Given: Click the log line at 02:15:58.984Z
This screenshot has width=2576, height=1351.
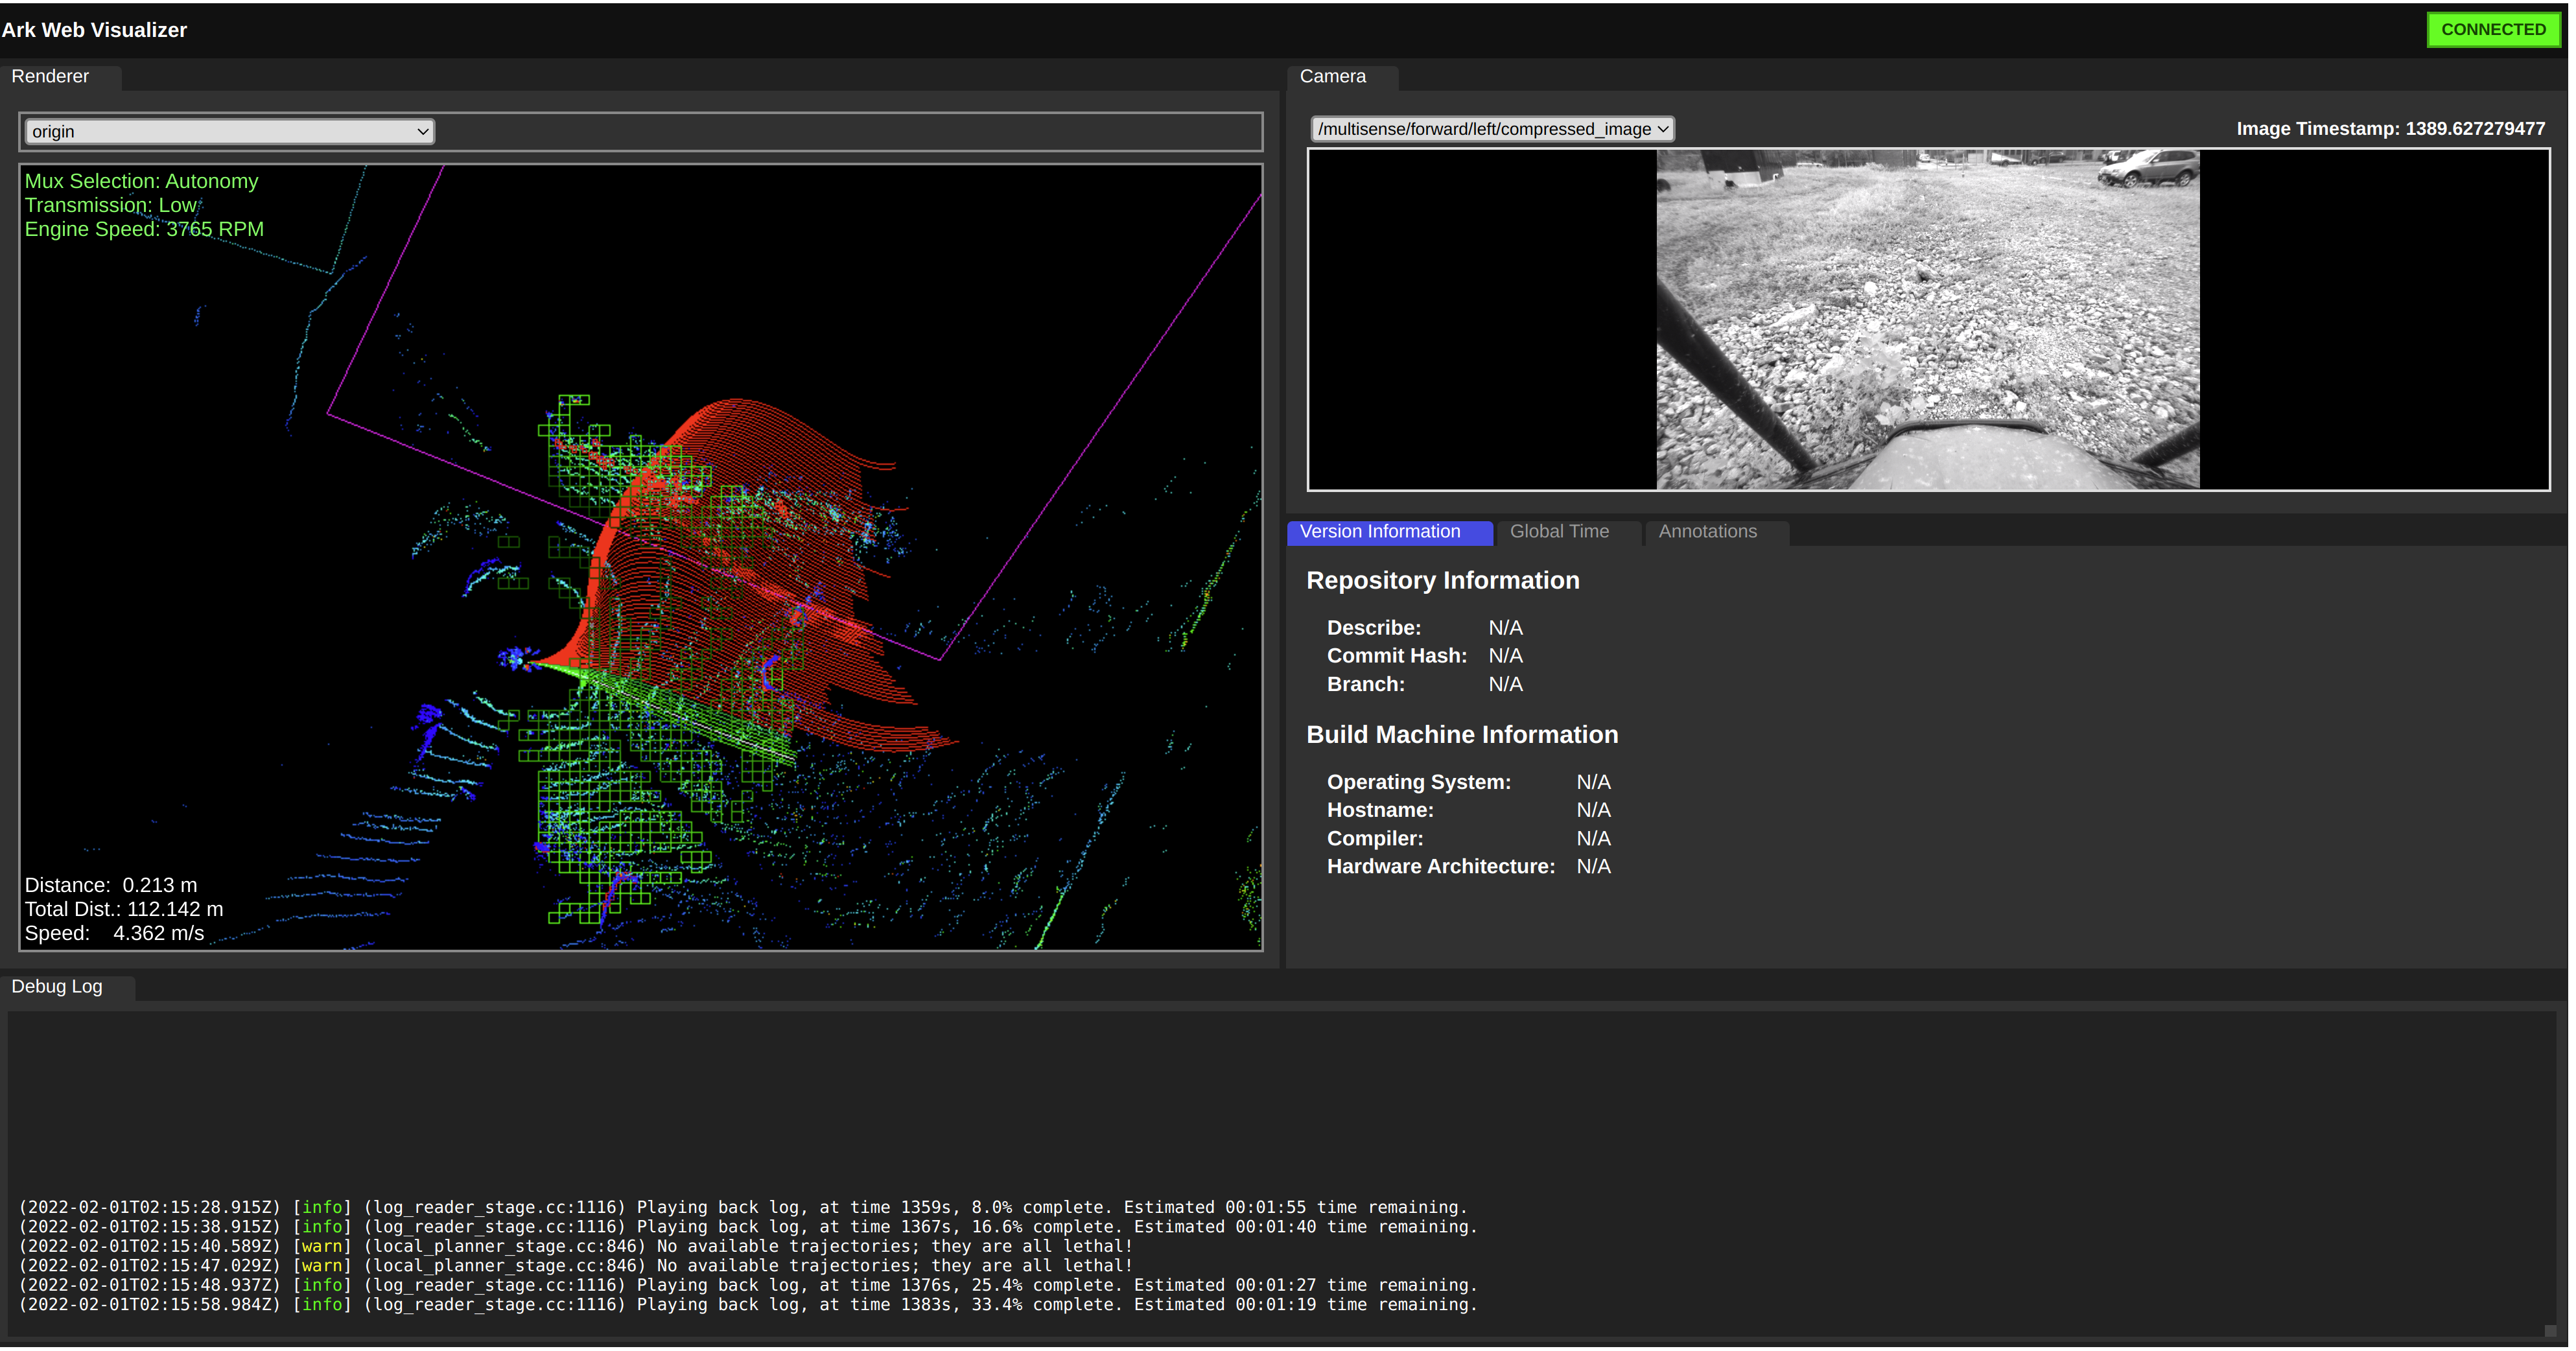Looking at the screenshot, I should coord(748,1305).
